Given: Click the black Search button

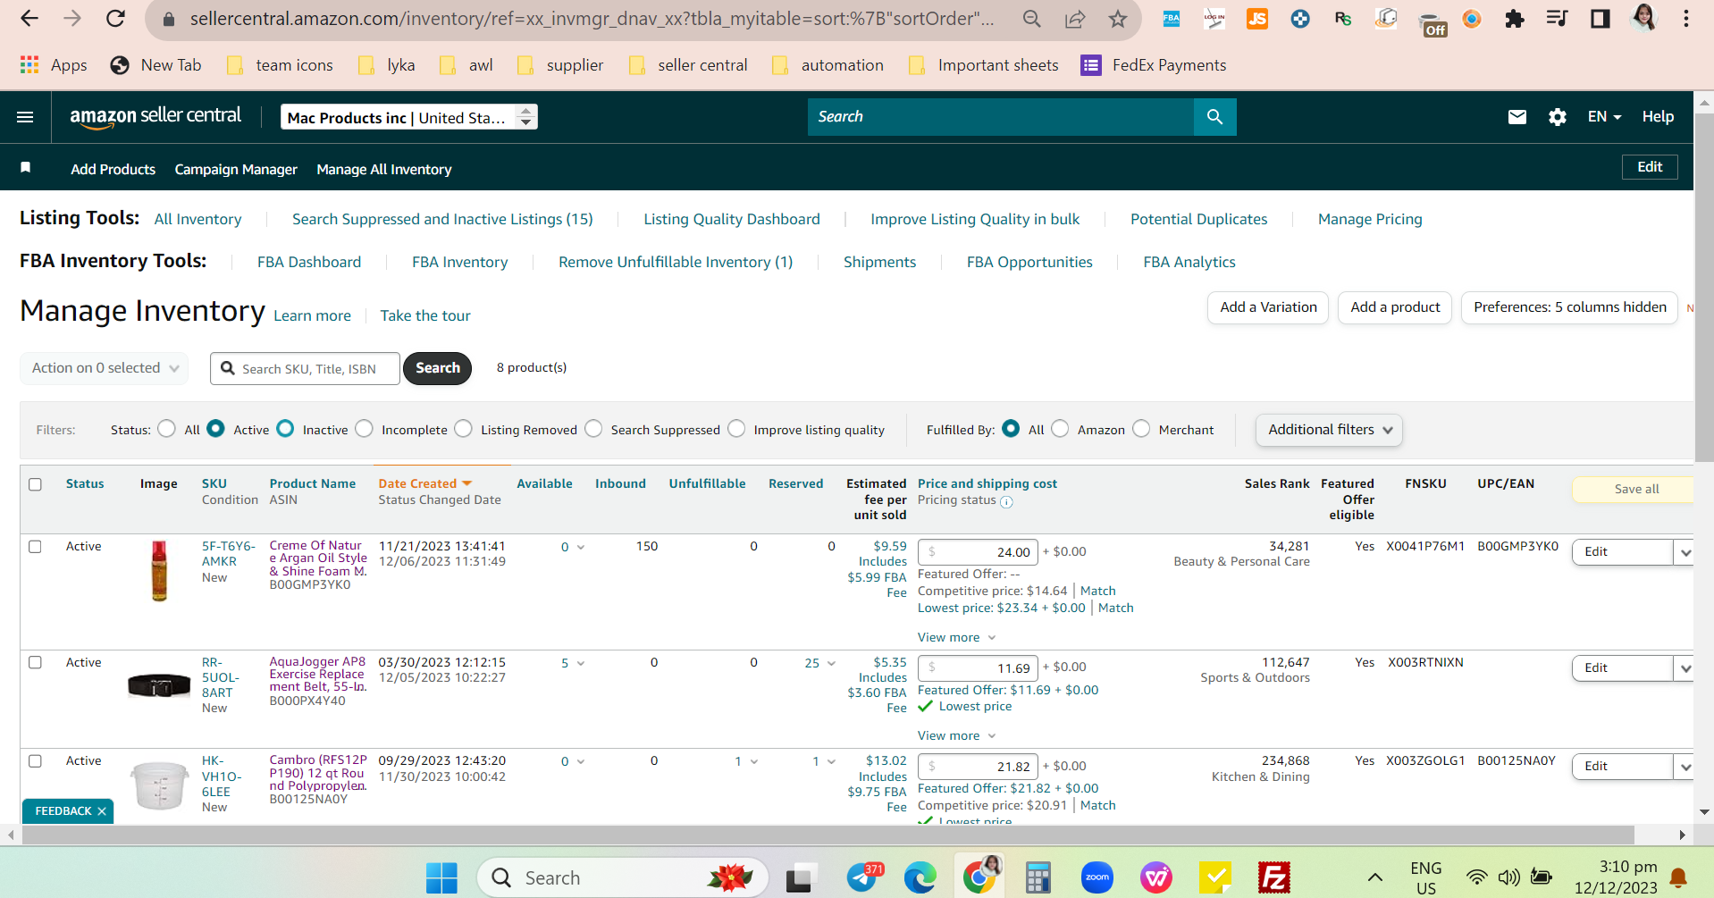Looking at the screenshot, I should pyautogui.click(x=438, y=368).
